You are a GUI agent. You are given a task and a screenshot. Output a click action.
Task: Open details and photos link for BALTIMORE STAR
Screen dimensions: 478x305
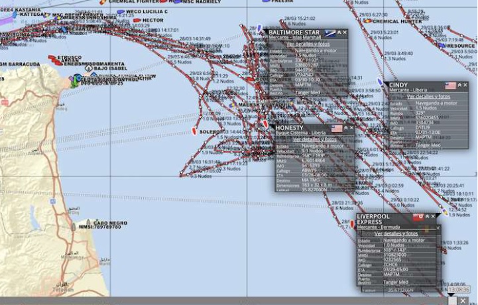click(x=307, y=44)
